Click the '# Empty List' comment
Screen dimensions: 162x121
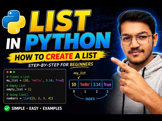[x=16, y=86]
